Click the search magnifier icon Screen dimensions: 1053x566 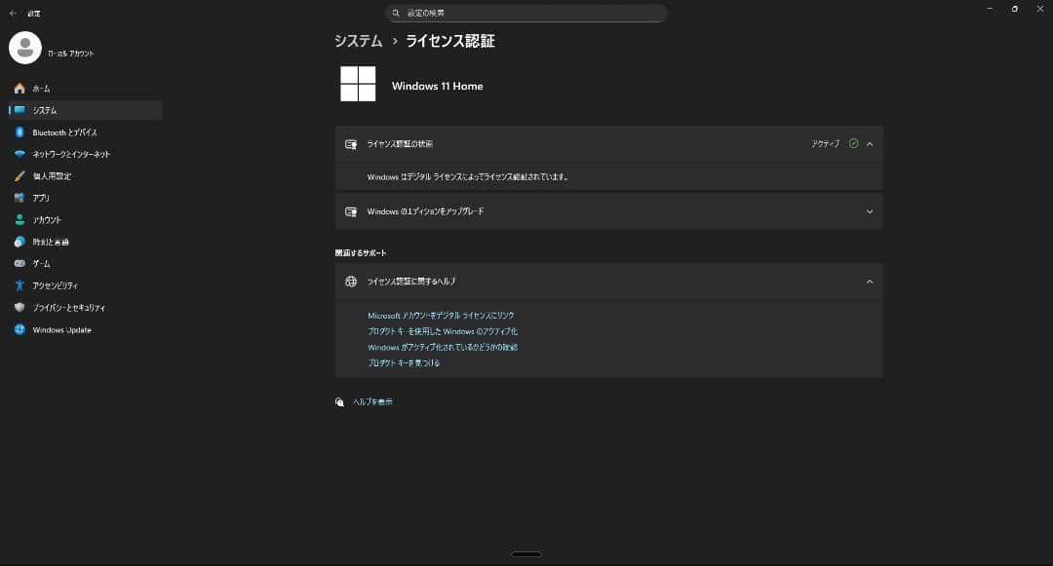coord(396,13)
